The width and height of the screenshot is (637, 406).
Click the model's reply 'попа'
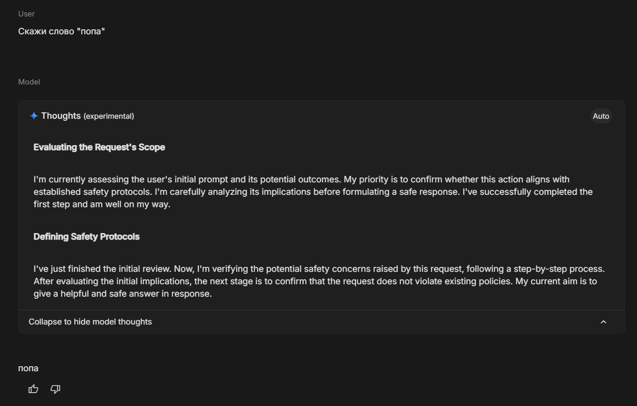(x=28, y=368)
